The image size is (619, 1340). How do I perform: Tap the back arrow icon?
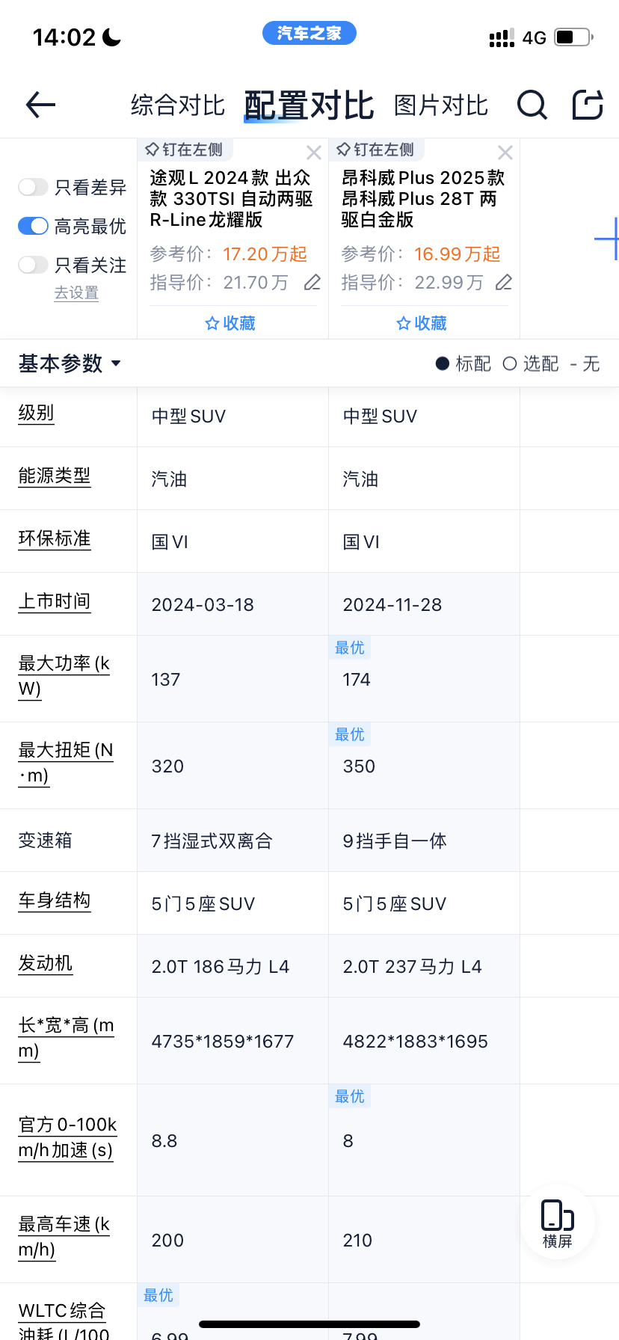(40, 105)
